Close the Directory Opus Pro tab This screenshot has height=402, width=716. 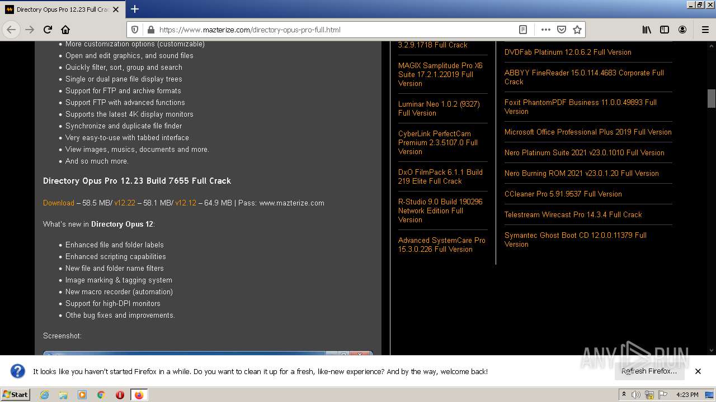[x=116, y=9]
